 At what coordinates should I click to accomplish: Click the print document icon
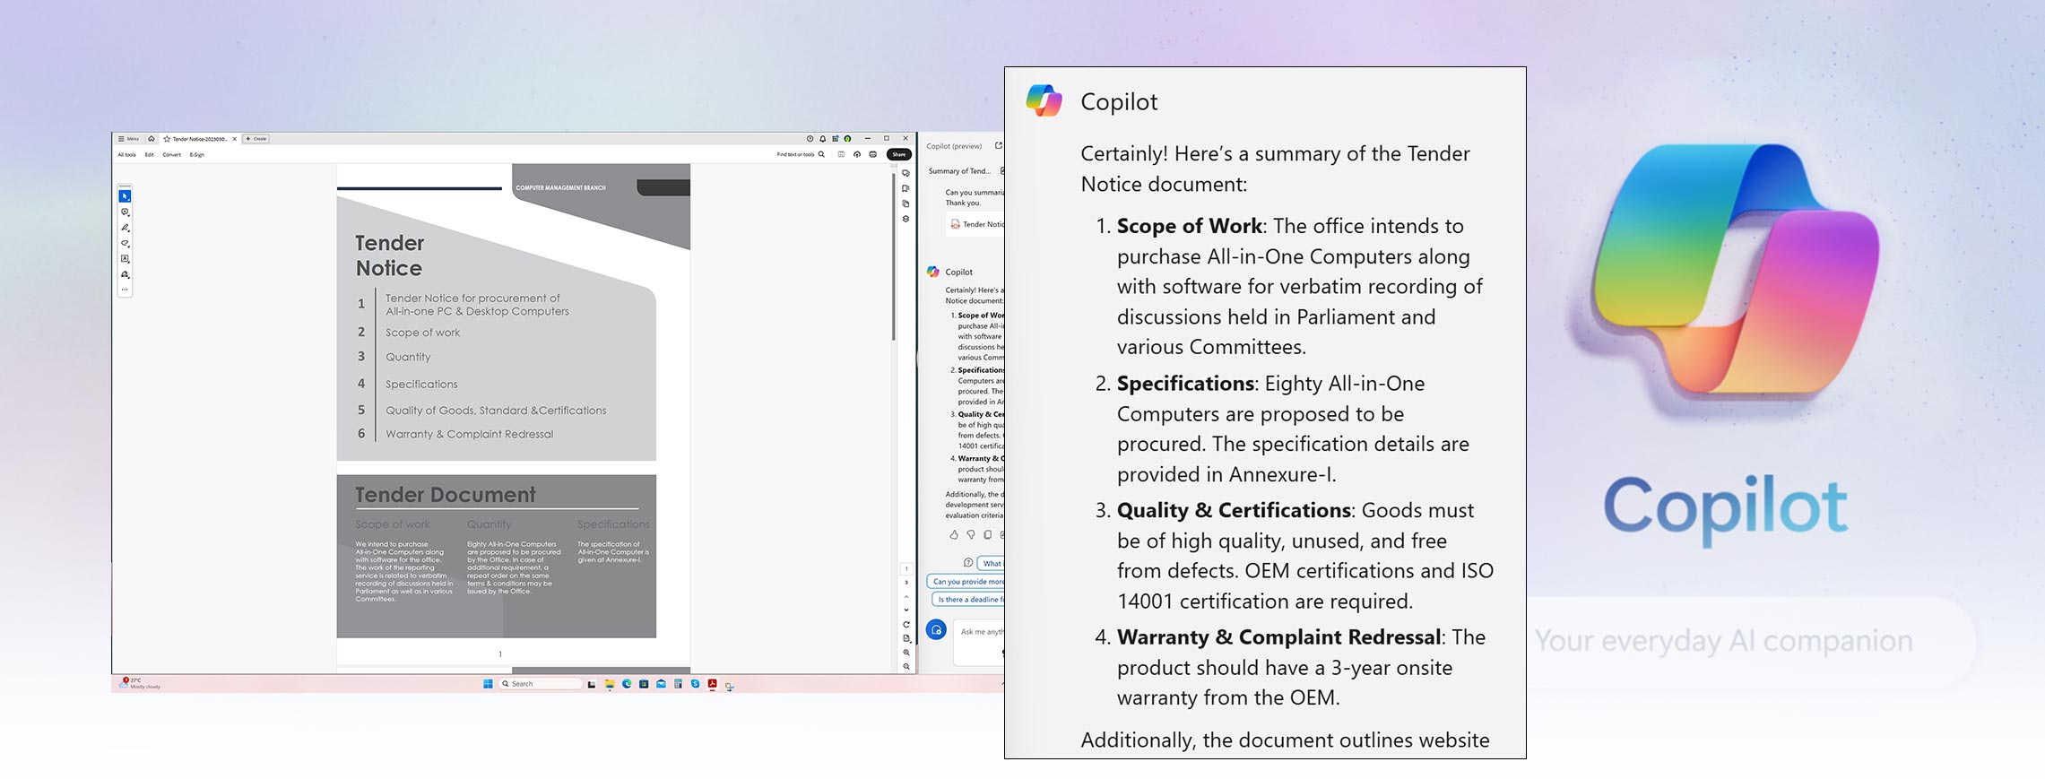coord(872,154)
